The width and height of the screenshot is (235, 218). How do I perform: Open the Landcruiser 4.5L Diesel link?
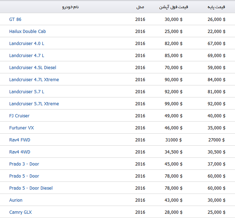[33, 67]
